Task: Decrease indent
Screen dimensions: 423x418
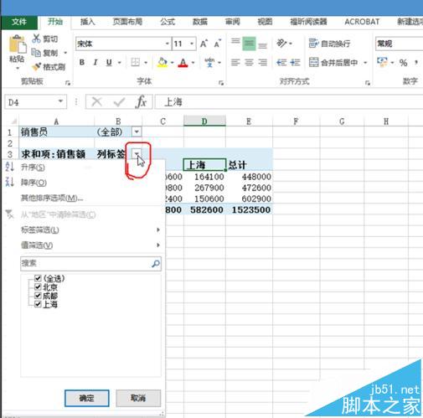Action: point(281,62)
